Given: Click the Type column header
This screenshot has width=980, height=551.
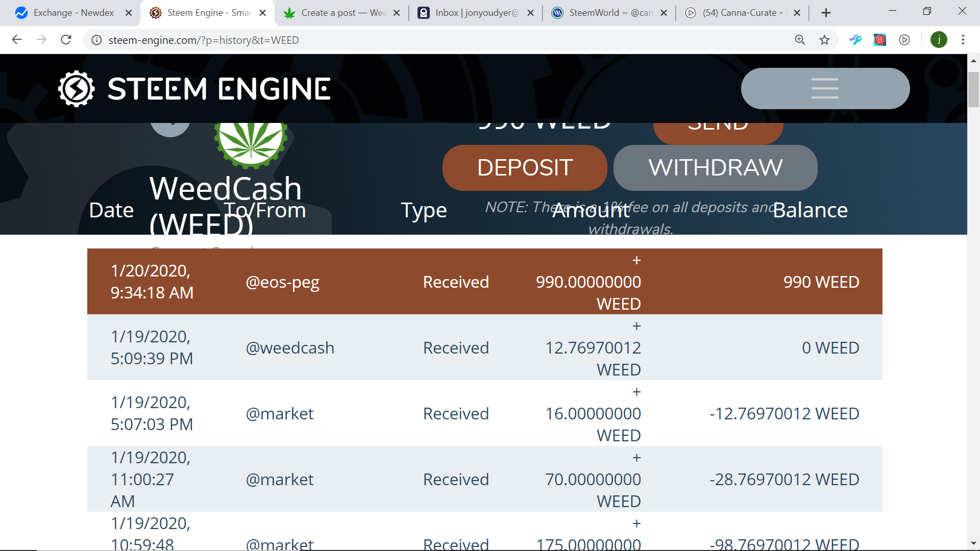Looking at the screenshot, I should 424,210.
